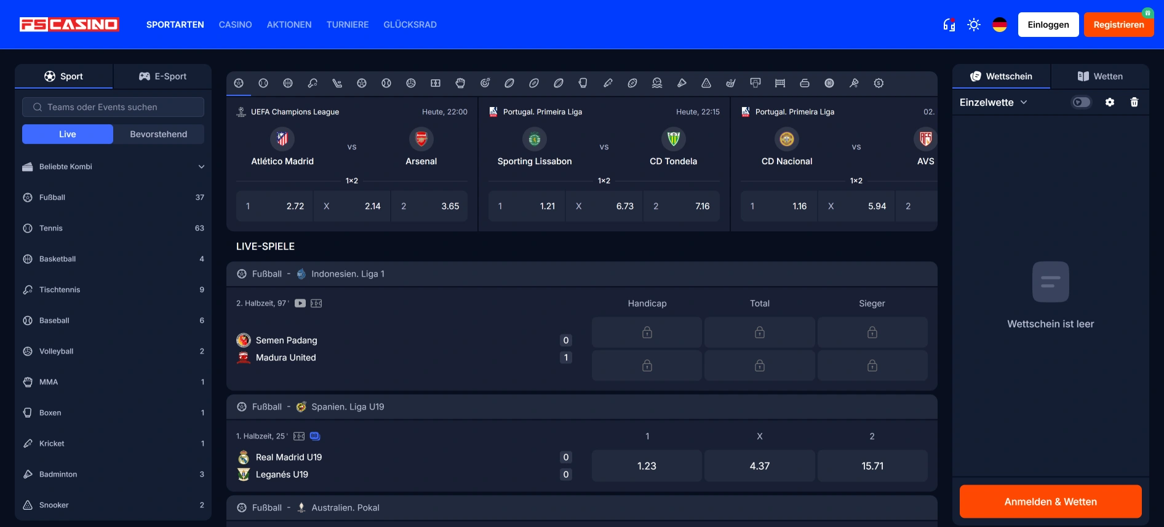Viewport: 1164px width, 527px height.
Task: Select snooker triangle icon in sports strip
Action: tap(706, 83)
